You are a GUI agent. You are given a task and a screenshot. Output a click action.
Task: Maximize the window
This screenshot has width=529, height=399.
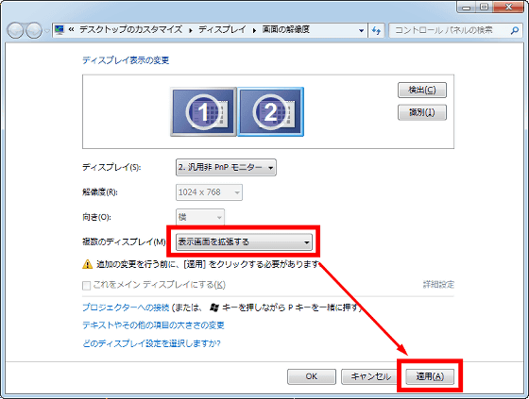[484, 8]
